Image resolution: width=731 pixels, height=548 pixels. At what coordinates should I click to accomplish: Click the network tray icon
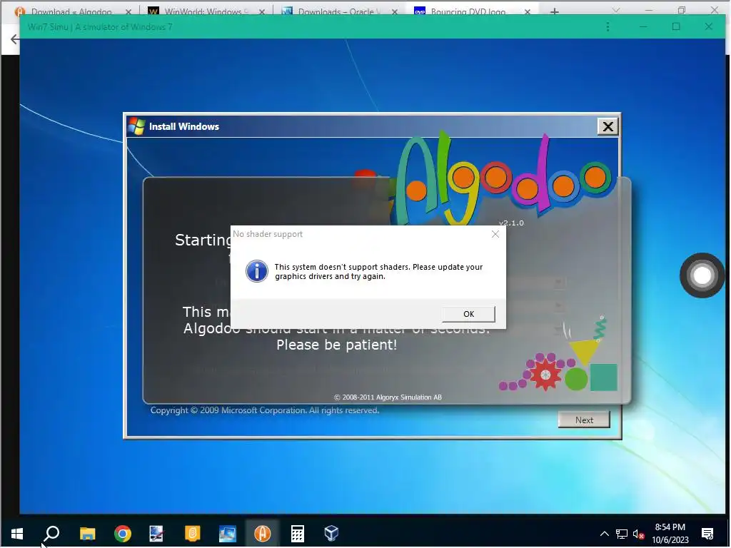(x=622, y=534)
